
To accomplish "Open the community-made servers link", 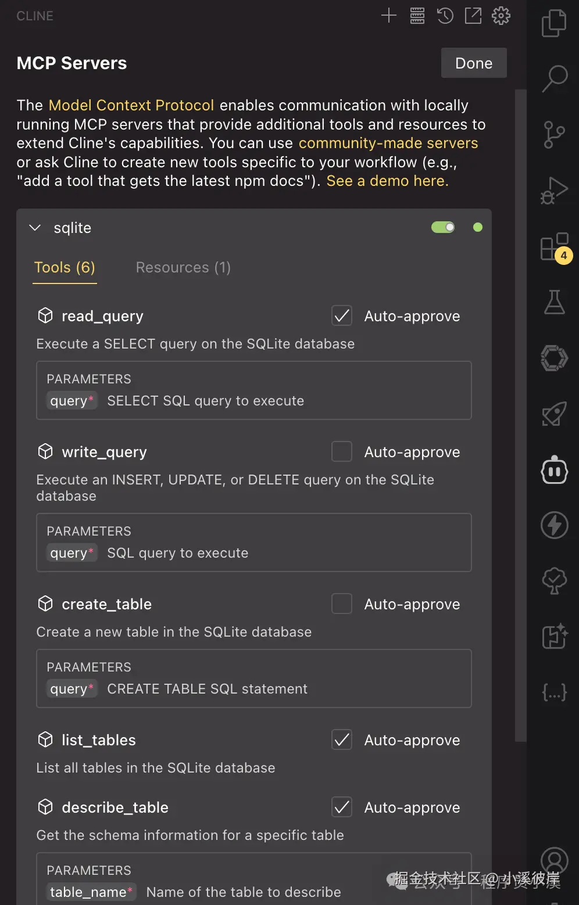I will coord(388,143).
